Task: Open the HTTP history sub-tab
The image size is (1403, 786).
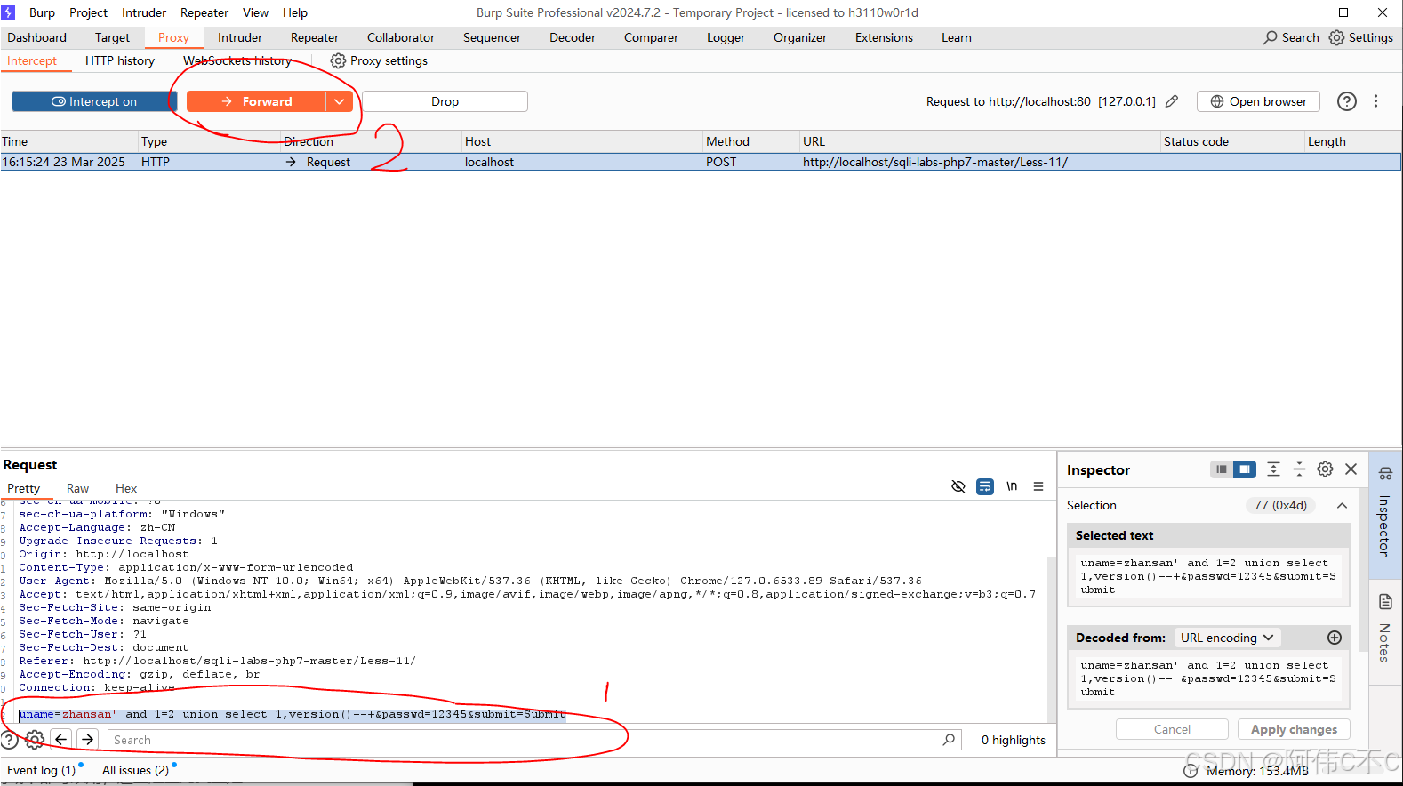Action: [x=120, y=60]
